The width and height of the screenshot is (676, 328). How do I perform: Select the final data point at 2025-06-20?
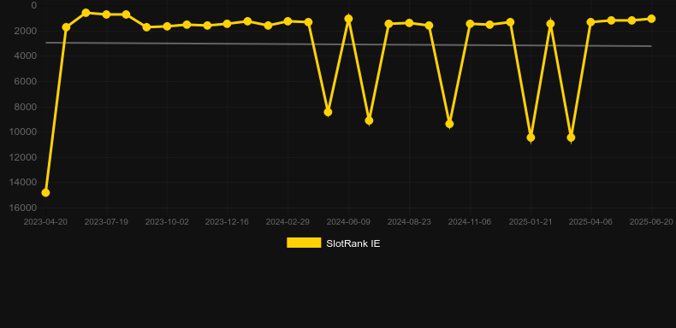pos(651,19)
